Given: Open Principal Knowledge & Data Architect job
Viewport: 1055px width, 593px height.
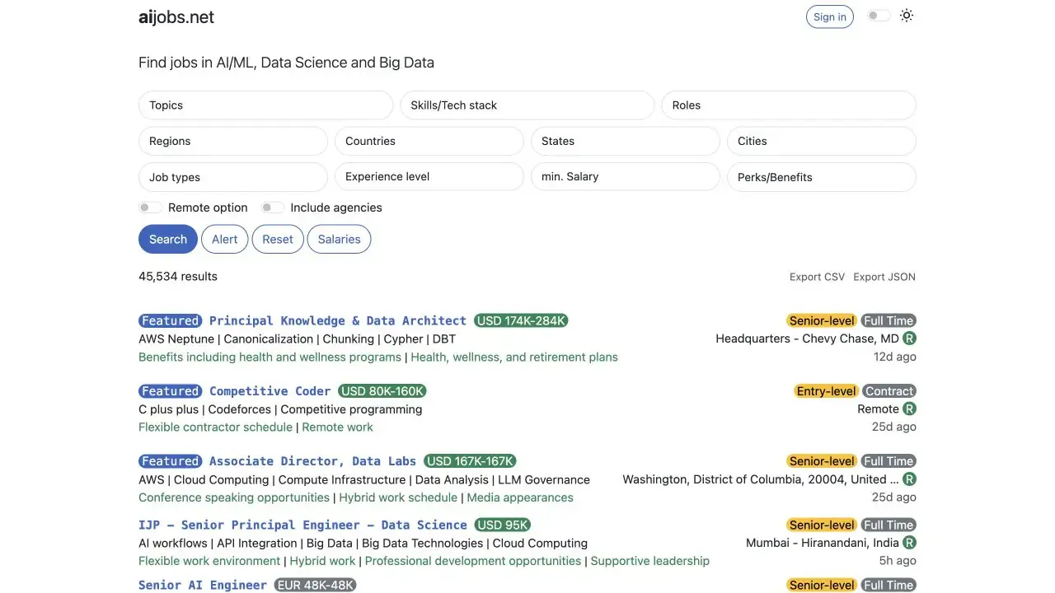Looking at the screenshot, I should tap(338, 320).
